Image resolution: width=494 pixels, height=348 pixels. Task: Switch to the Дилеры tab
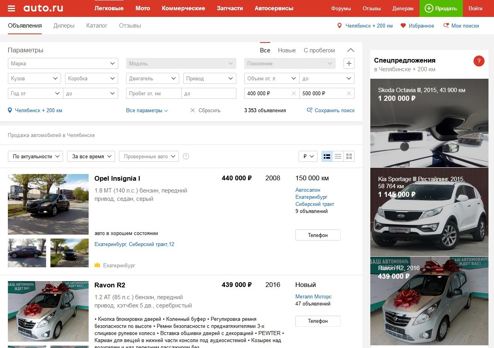point(64,26)
